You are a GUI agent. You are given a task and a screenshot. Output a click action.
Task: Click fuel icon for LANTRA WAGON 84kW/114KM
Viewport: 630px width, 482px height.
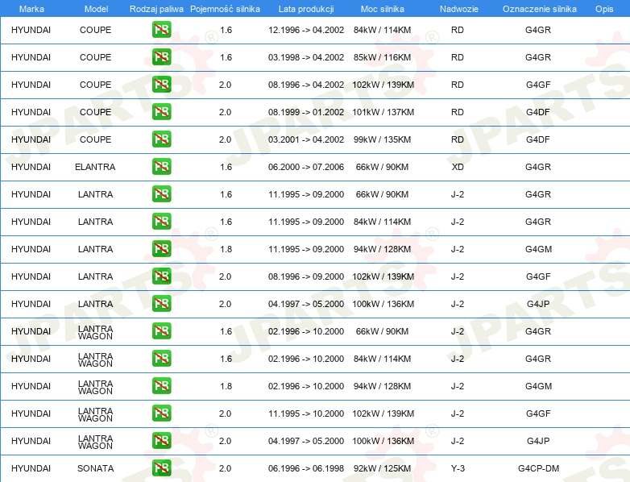pos(161,358)
